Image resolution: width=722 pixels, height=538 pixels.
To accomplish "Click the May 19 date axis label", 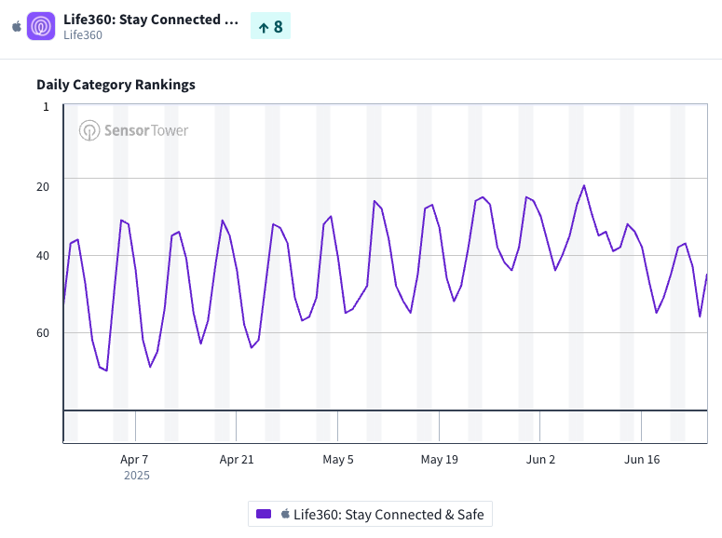I will pos(440,459).
